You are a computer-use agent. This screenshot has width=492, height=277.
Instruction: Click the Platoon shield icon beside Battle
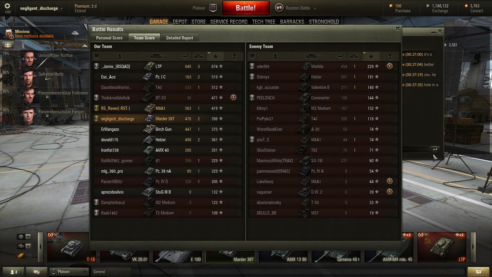[x=213, y=8]
